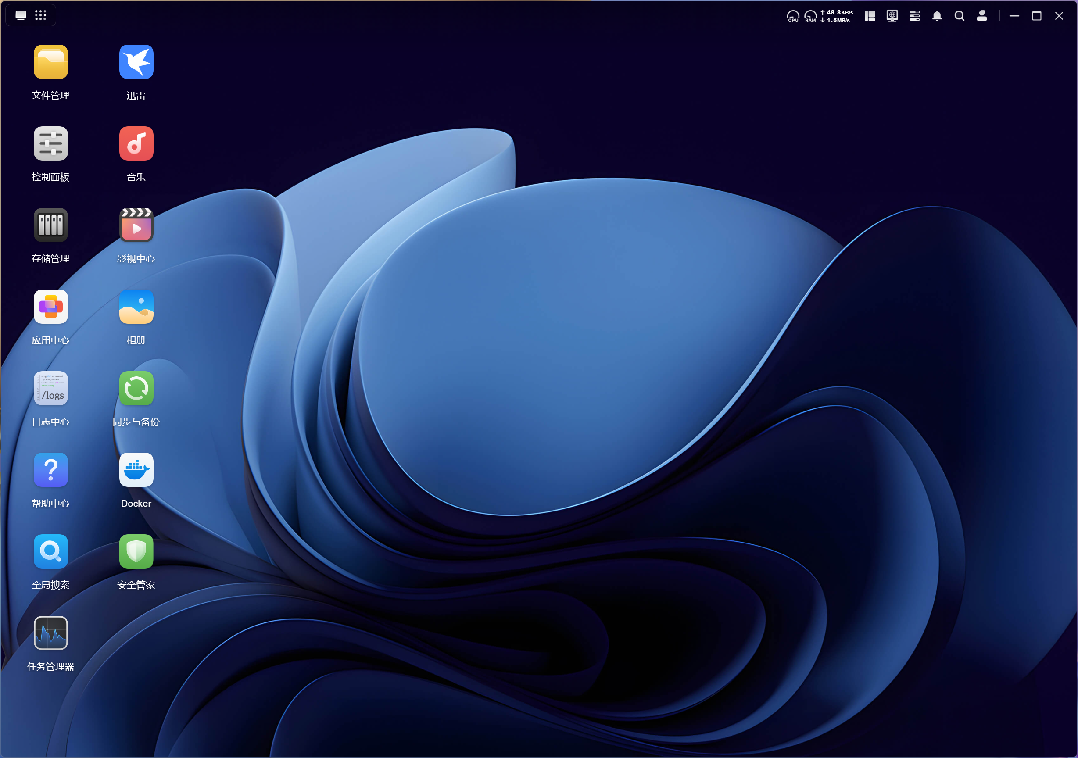Open 帮助中心 help center
Viewport: 1078px width, 758px height.
click(x=51, y=470)
